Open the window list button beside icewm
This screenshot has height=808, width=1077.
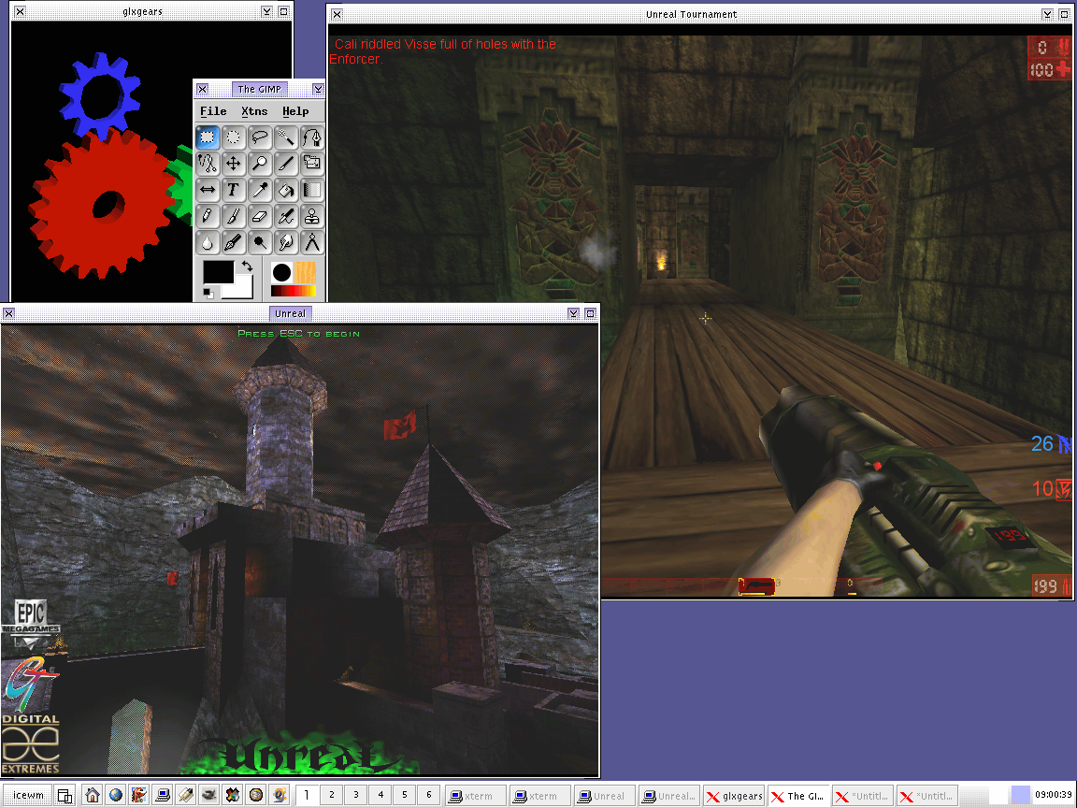click(x=65, y=796)
